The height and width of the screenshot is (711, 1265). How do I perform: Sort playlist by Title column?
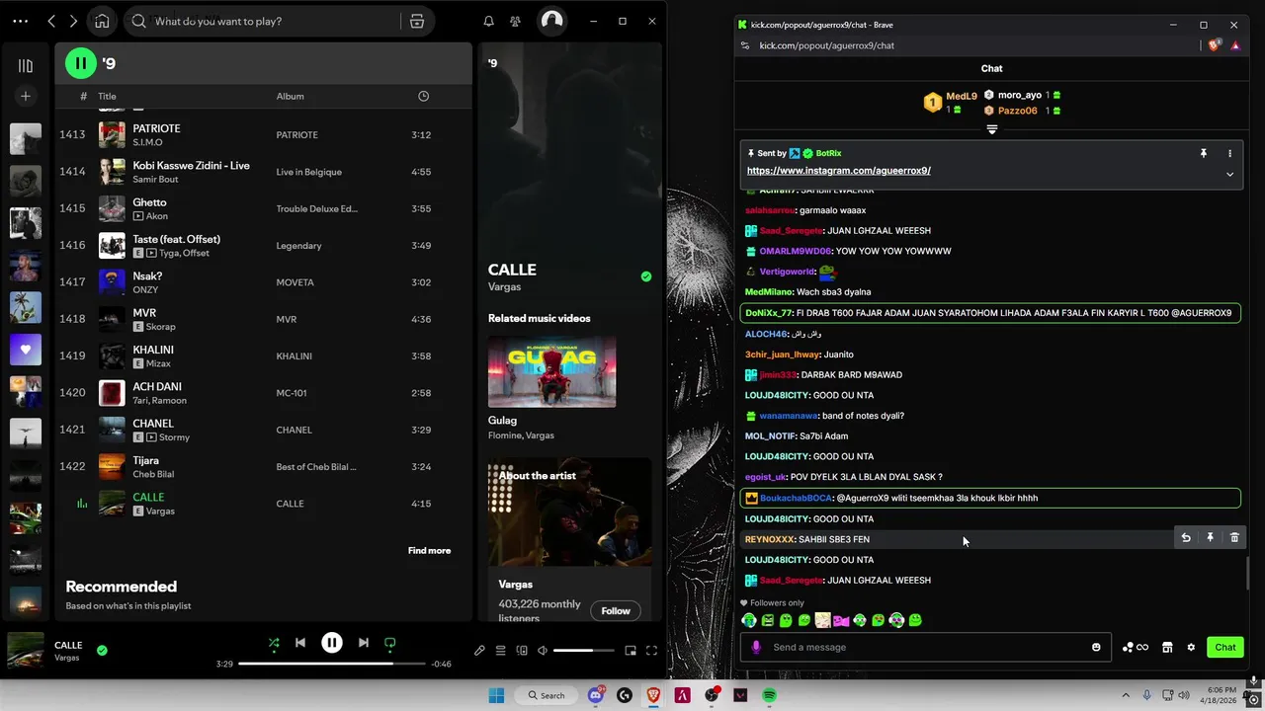[x=107, y=96]
